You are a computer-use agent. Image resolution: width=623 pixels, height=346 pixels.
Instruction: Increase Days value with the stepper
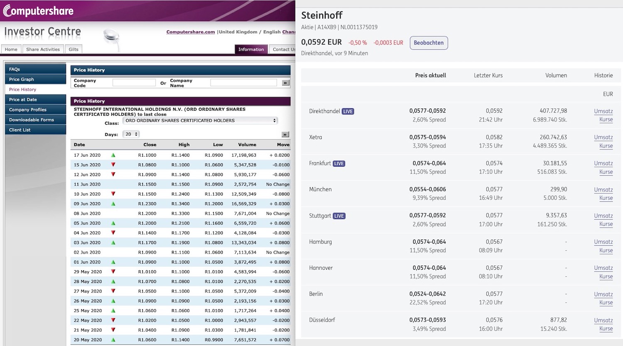[136, 132]
